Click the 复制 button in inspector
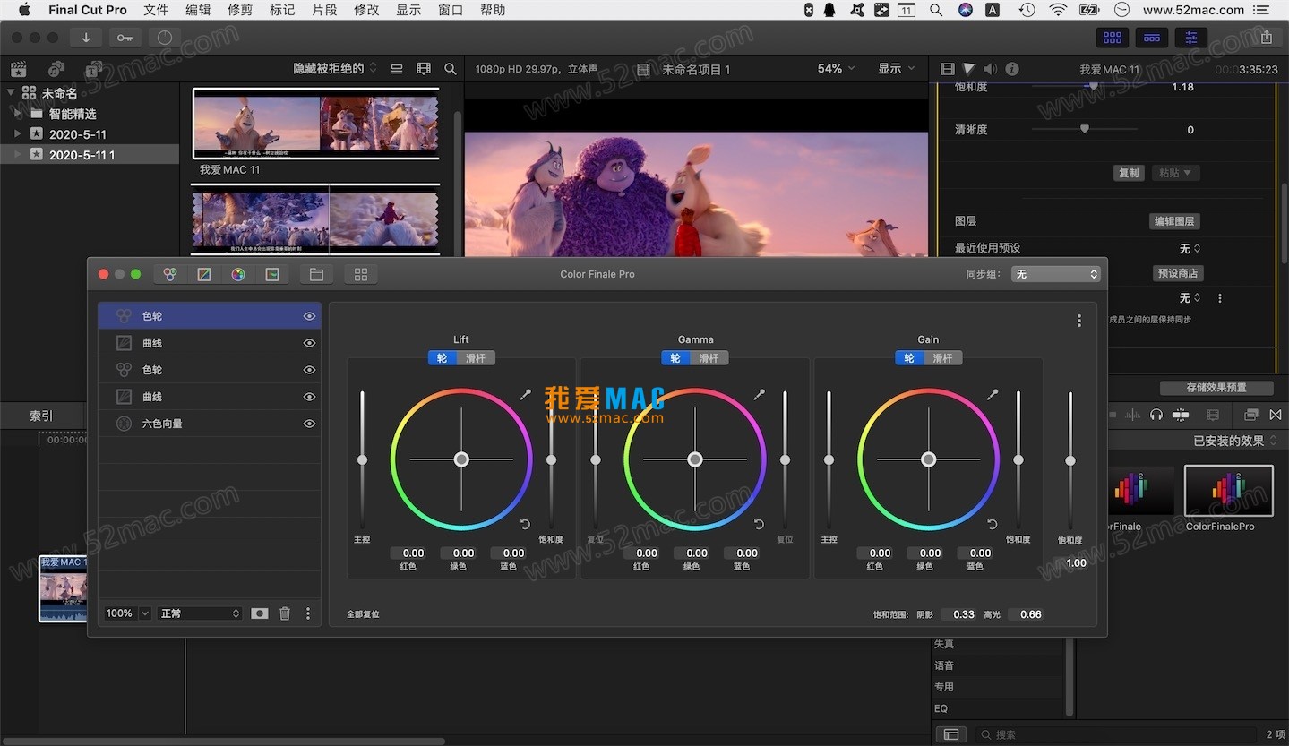 tap(1129, 173)
